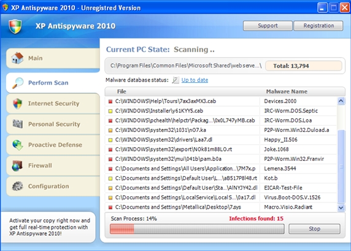The height and width of the screenshot is (251, 351).
Task: Select the Devices.2000 malware name
Action: point(280,101)
